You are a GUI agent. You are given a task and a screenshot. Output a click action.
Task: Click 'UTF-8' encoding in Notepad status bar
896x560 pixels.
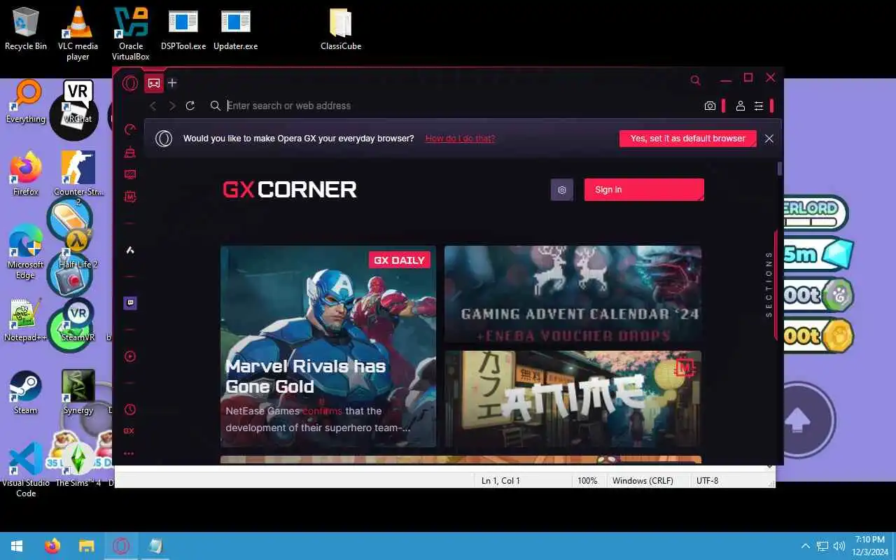(707, 481)
